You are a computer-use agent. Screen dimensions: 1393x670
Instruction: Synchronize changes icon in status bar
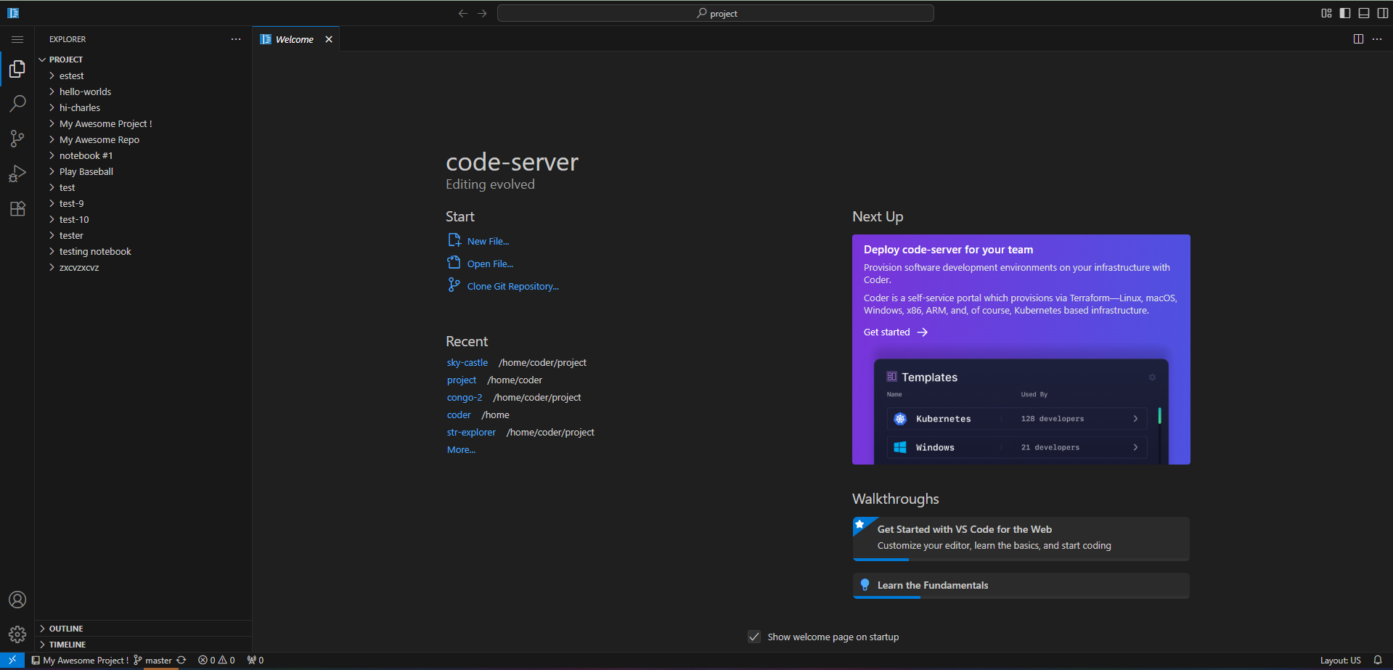[181, 660]
